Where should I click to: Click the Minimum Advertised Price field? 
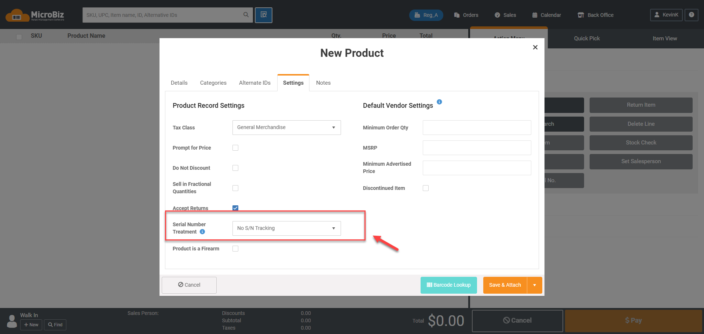pos(477,168)
